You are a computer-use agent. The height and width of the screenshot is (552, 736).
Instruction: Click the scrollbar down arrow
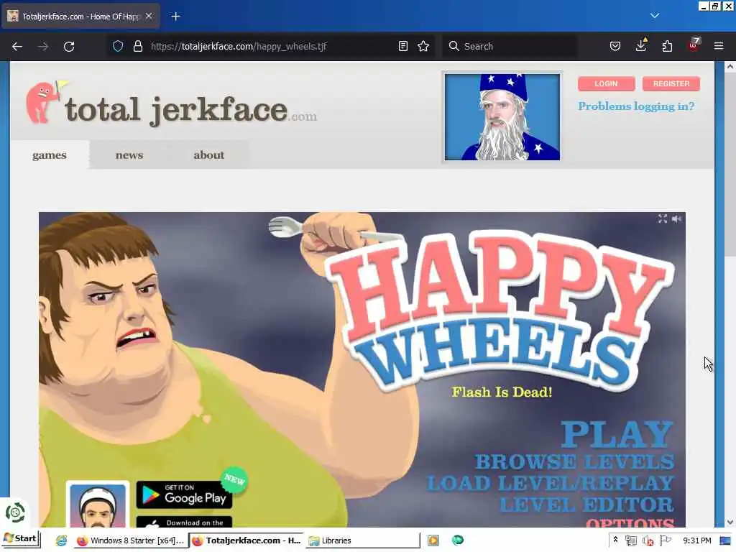pyautogui.click(x=730, y=522)
